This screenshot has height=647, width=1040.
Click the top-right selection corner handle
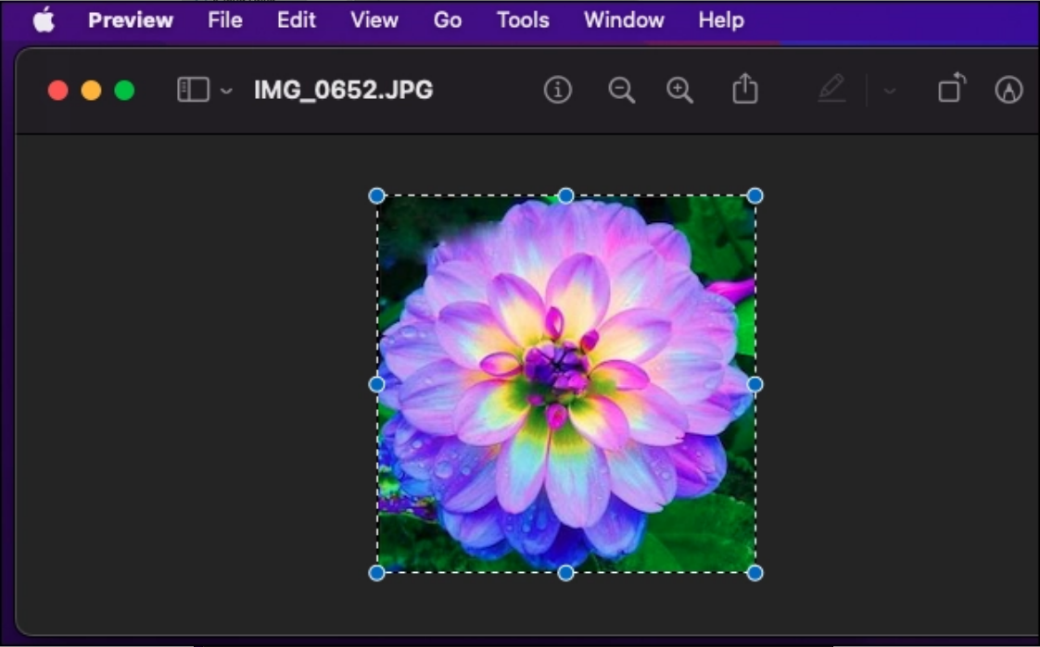point(755,195)
